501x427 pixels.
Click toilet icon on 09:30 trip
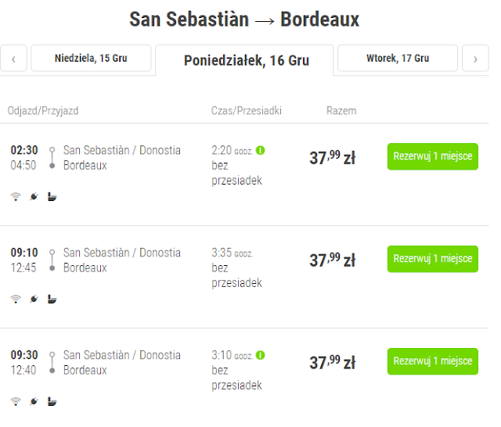52,401
